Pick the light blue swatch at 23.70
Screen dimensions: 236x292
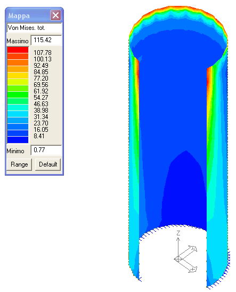tap(18, 120)
